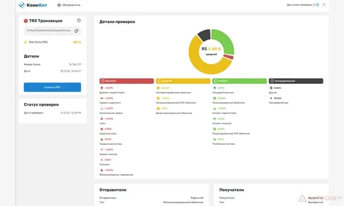Select the green Низкий risk header
This screenshot has height=206, width=344.
[239, 81]
